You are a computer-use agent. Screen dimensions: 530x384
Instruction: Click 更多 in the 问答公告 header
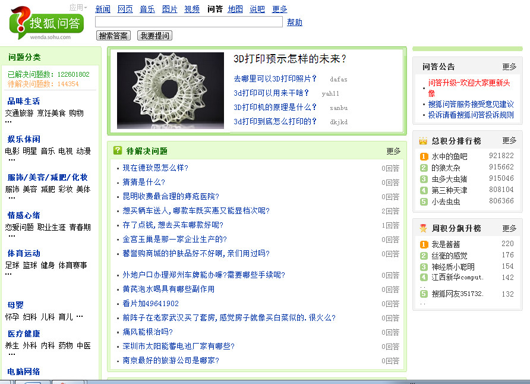point(509,67)
